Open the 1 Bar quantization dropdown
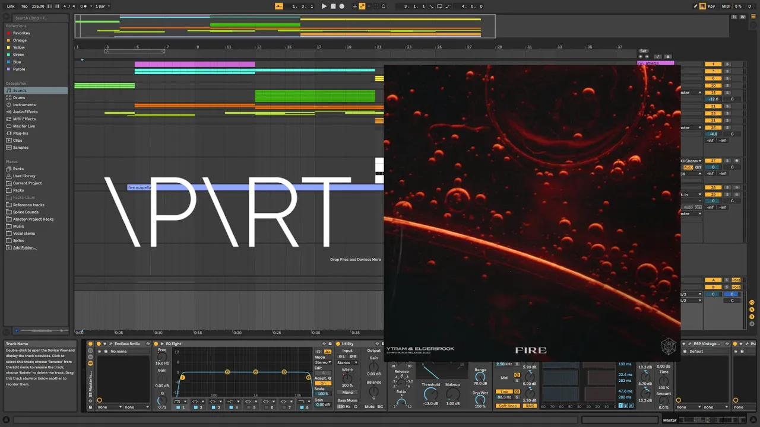This screenshot has width=760, height=427. coord(102,6)
